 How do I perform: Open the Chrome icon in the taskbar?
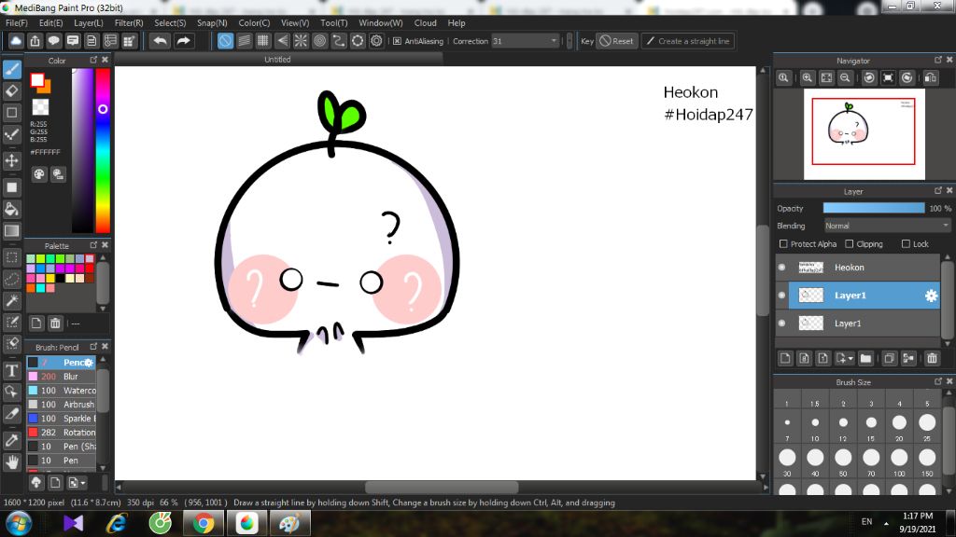click(x=203, y=523)
